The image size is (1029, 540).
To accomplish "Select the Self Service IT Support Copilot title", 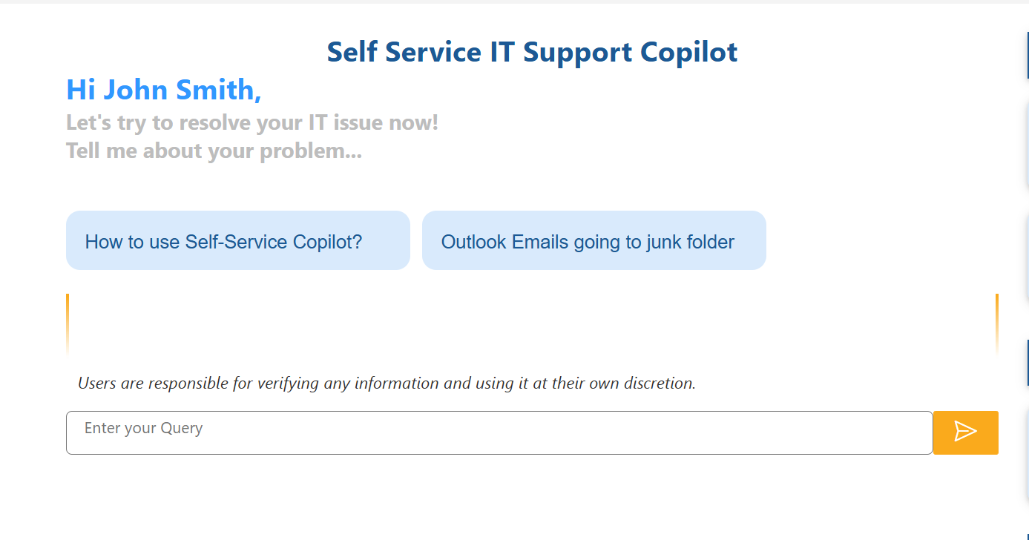I will 532,51.
